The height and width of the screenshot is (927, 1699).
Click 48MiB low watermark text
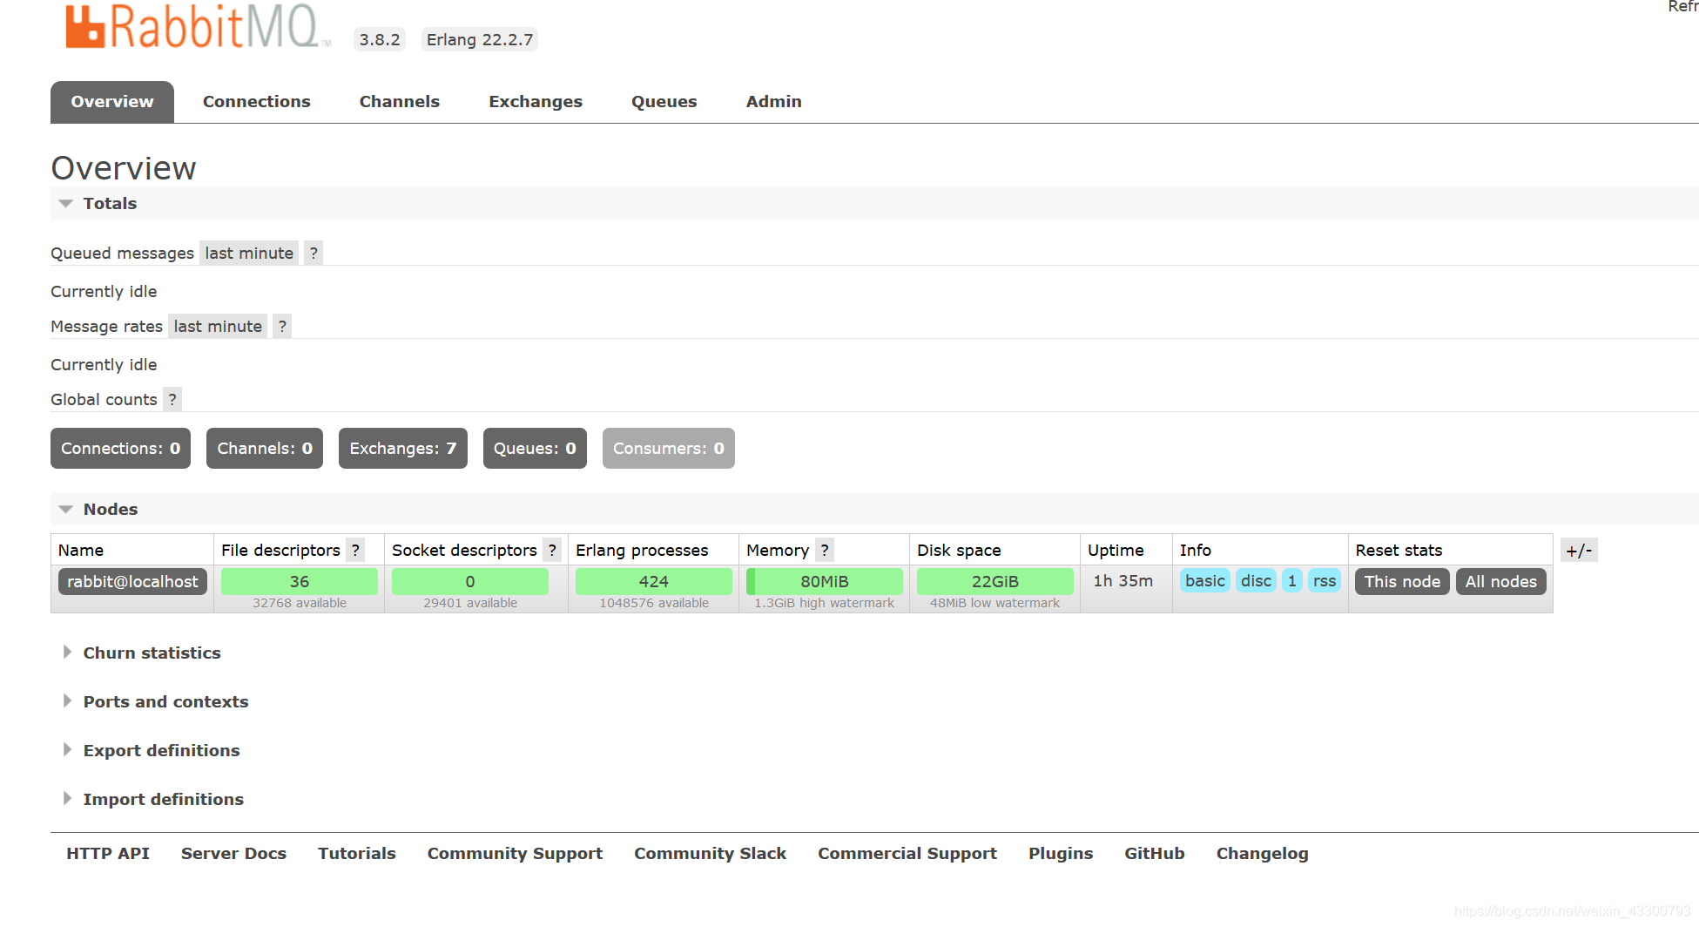(x=995, y=604)
